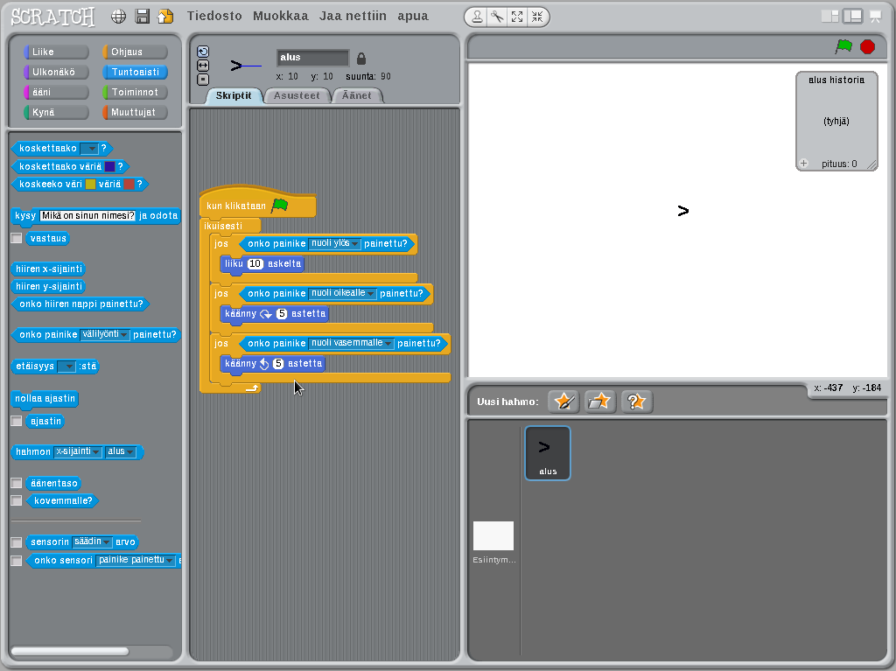Viewport: 896px width, 671px height.
Task: Pick red swatch in koskeeko väri block
Action: pyautogui.click(x=129, y=184)
